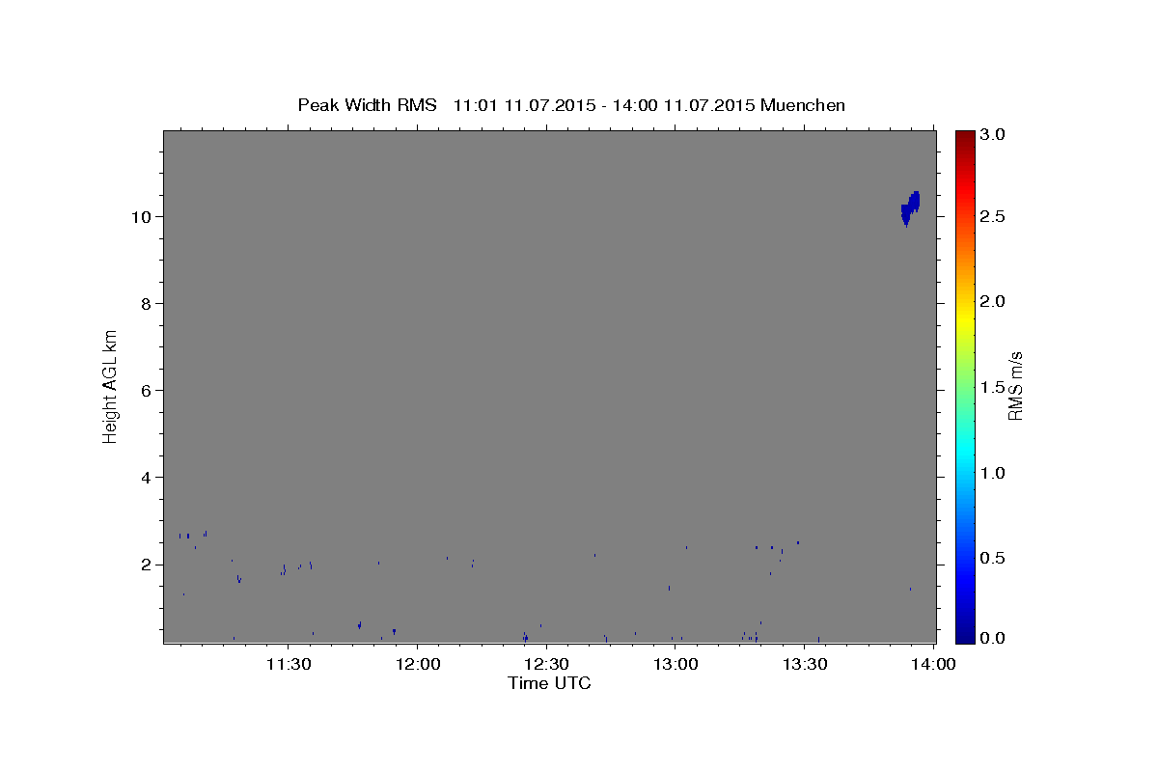The image size is (1158, 772).
Task: Click the 'Time UTC' axis label
Action: [x=549, y=683]
